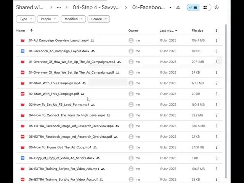Switch to list layout view
This screenshot has height=183, width=244.
pos(193,7)
